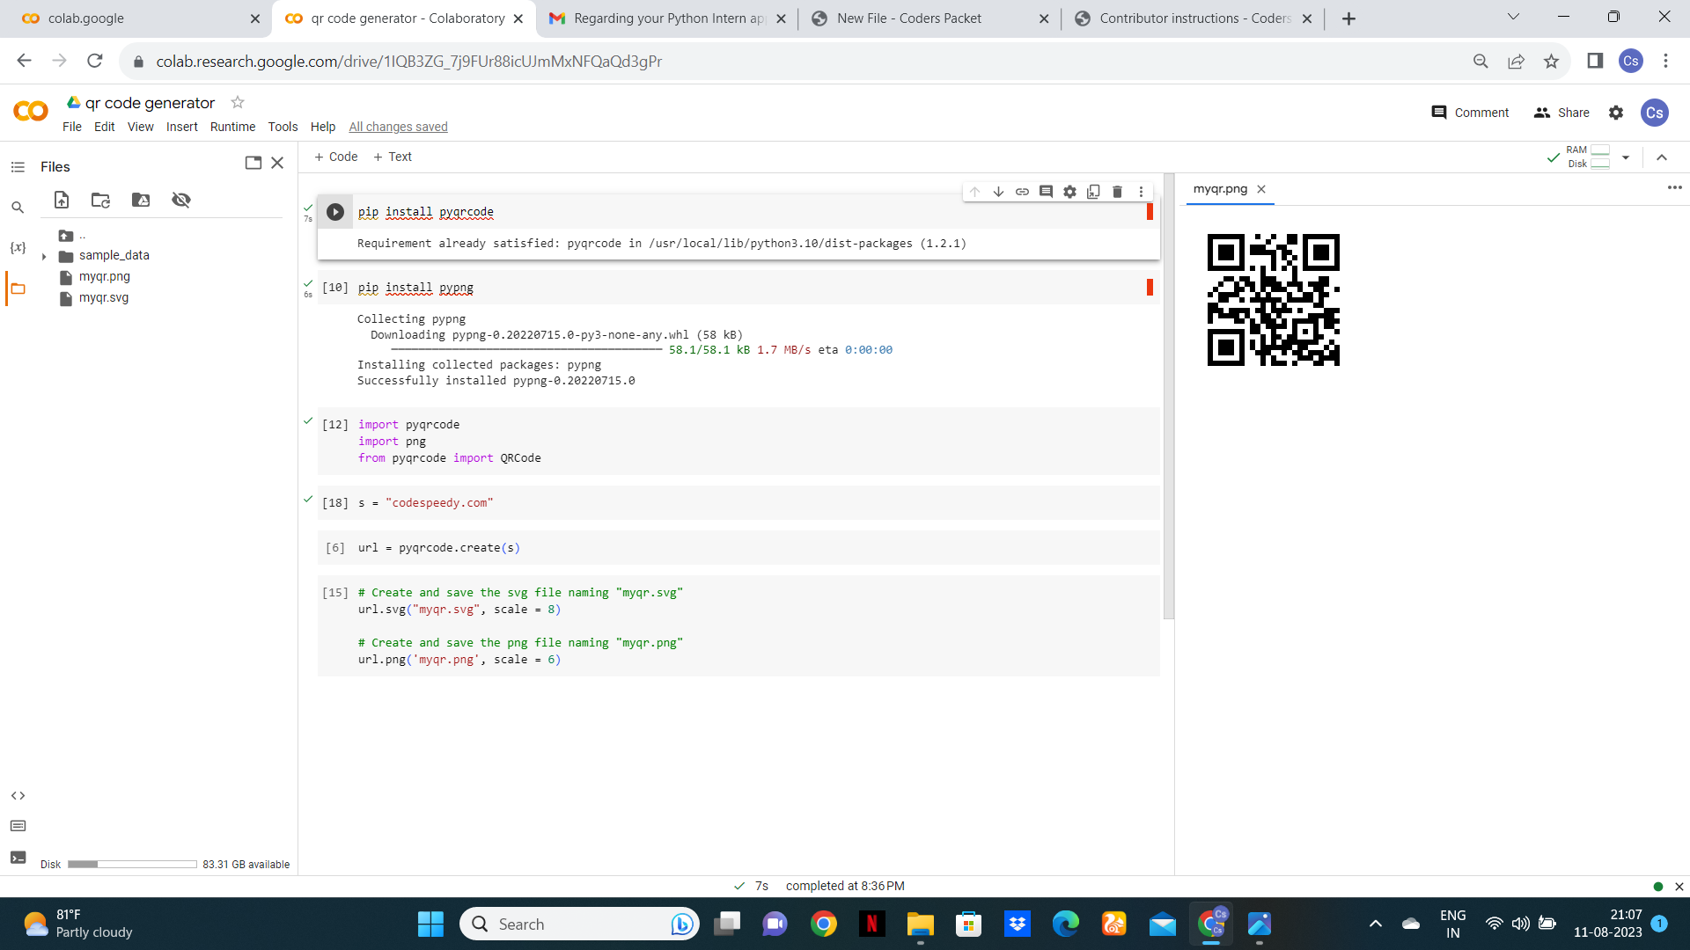Refresh the file browser
1690x950 pixels.
coord(100,200)
